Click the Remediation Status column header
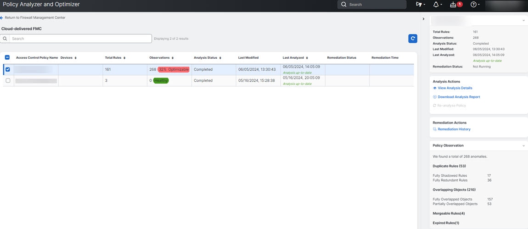This screenshot has width=528, height=229. (x=342, y=57)
